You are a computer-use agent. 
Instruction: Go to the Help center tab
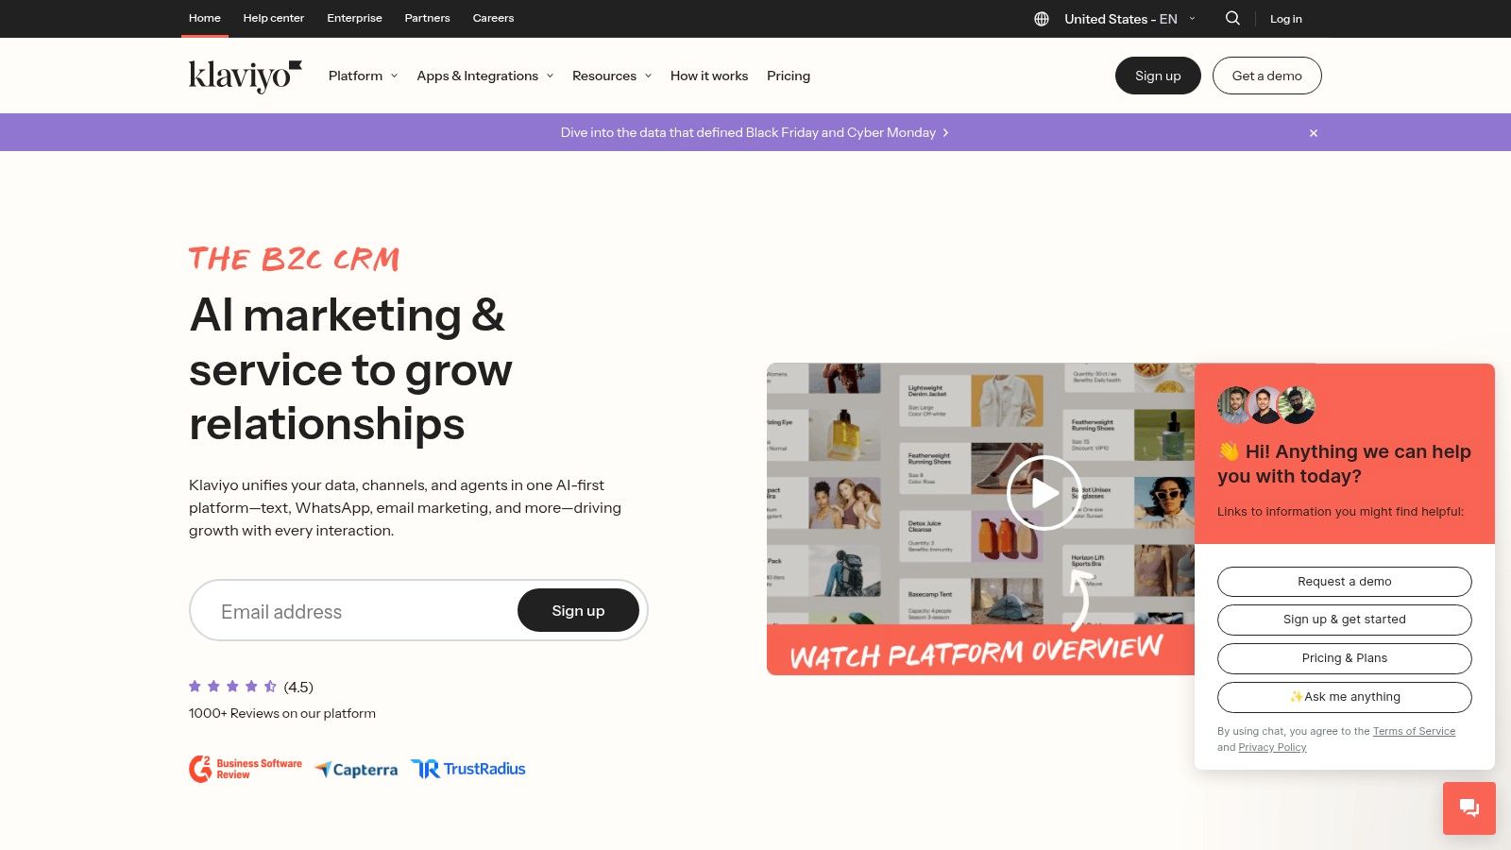point(274,18)
